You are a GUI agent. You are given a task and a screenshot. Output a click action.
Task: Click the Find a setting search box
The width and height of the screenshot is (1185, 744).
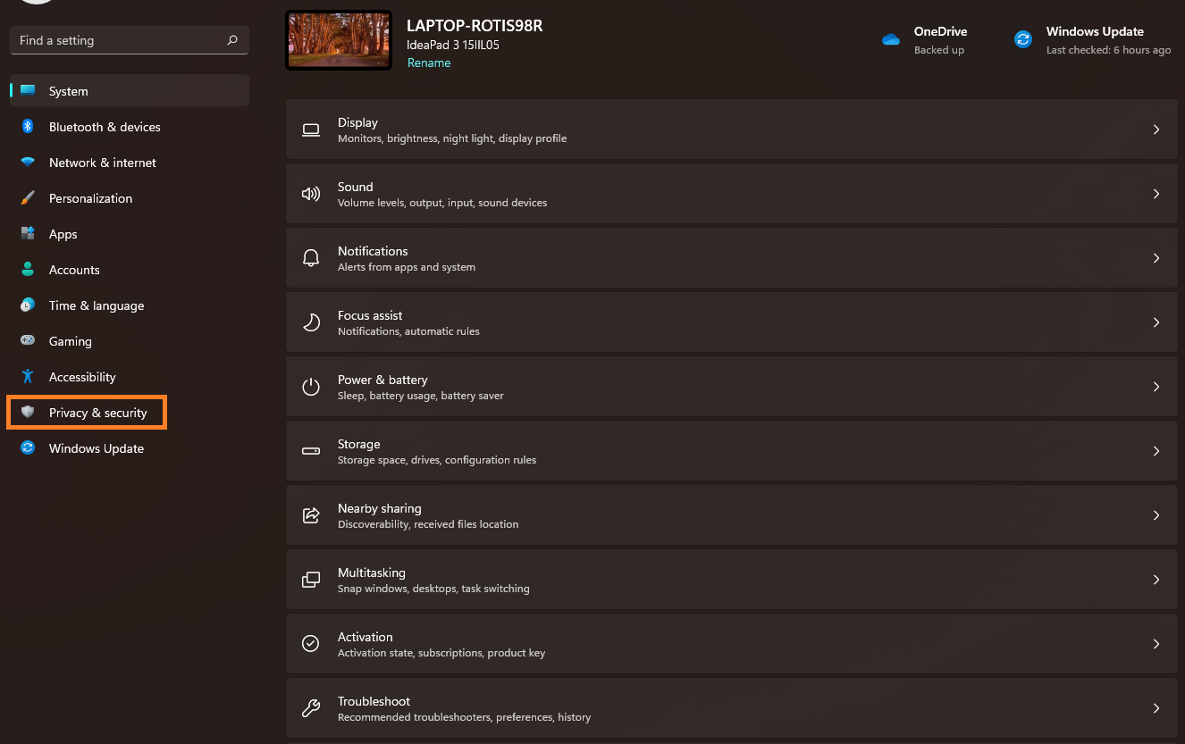pos(130,40)
